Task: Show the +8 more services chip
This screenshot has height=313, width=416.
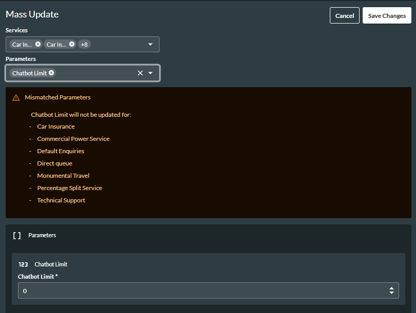Action: click(84, 44)
